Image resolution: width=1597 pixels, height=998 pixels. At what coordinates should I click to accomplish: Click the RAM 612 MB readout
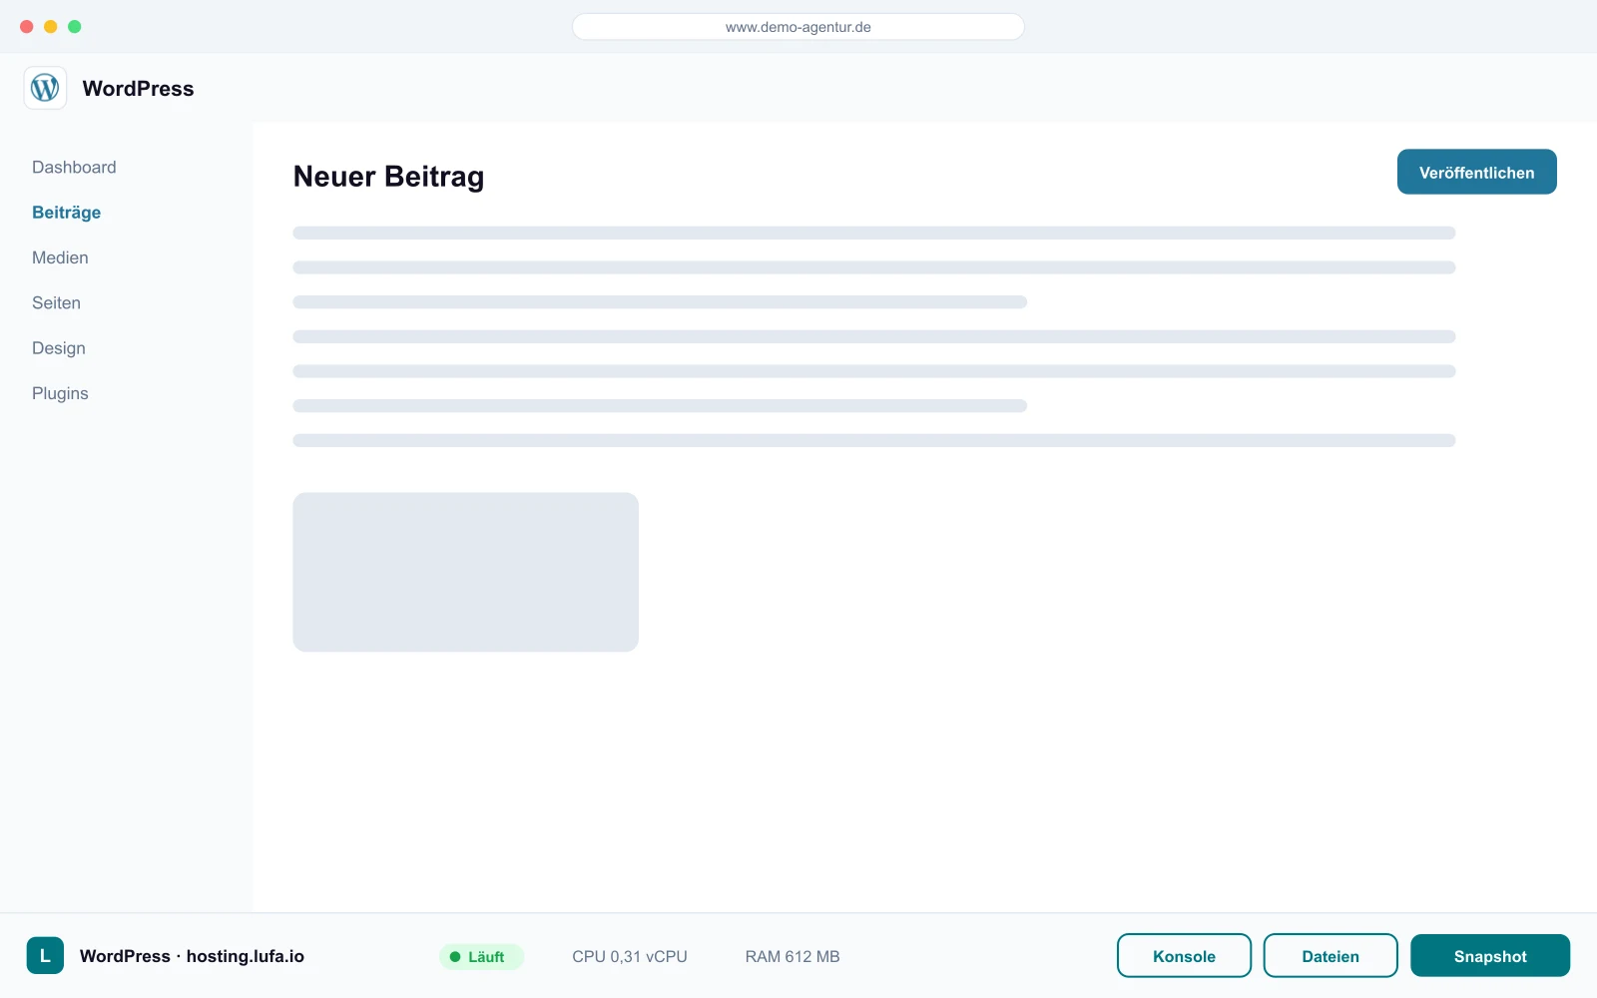(x=793, y=957)
